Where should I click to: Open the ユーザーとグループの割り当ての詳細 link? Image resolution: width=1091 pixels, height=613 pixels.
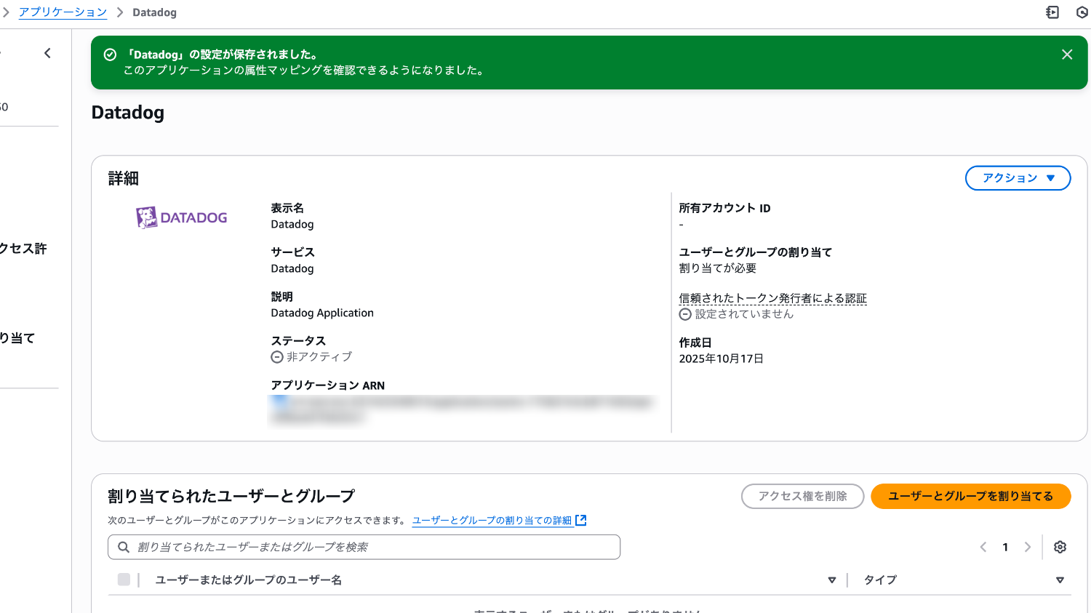click(x=492, y=520)
